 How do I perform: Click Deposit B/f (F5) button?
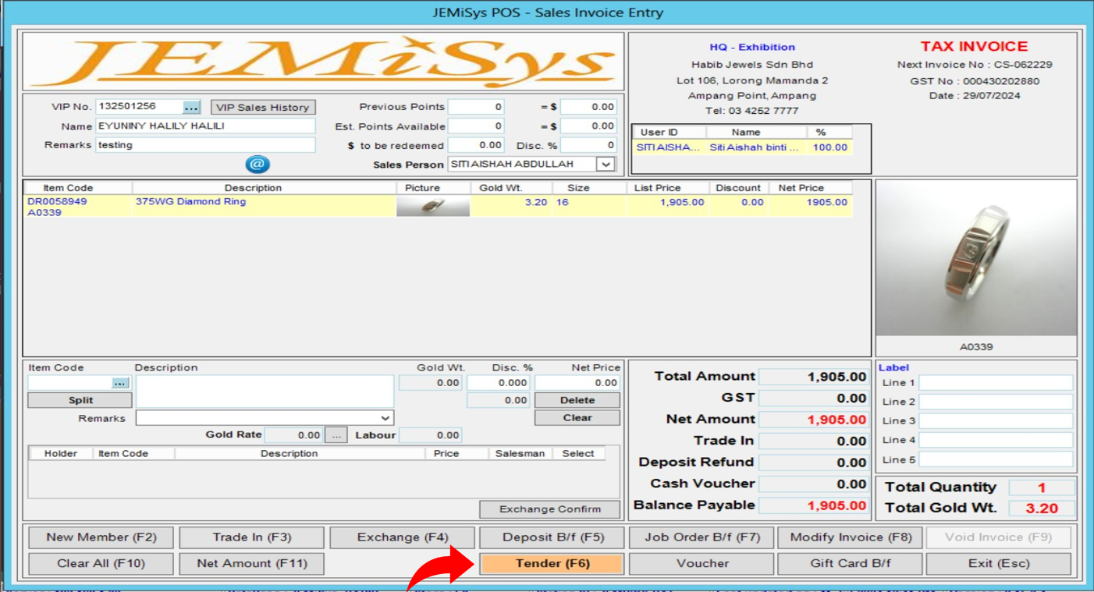click(552, 537)
